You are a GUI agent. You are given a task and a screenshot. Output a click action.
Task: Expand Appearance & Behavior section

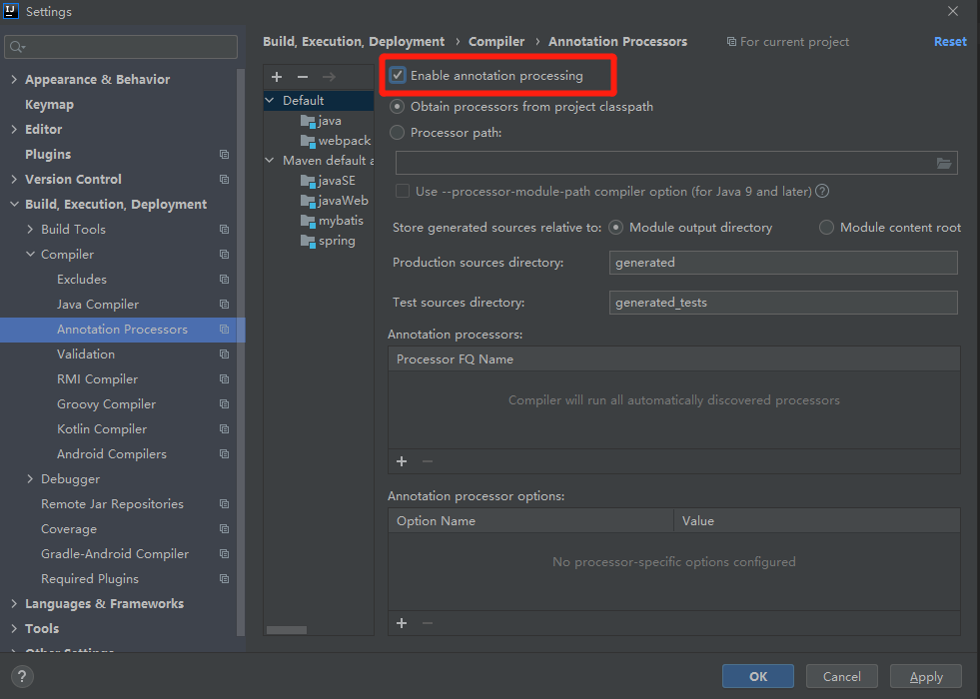click(x=14, y=79)
